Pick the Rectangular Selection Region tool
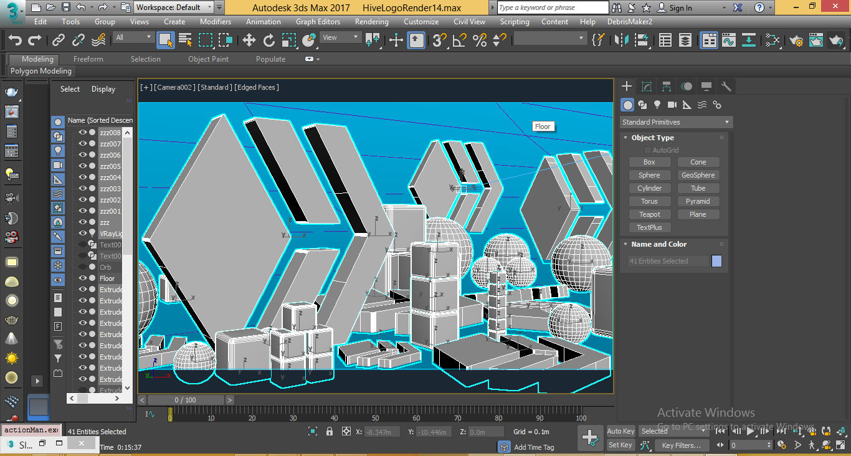 tap(206, 40)
